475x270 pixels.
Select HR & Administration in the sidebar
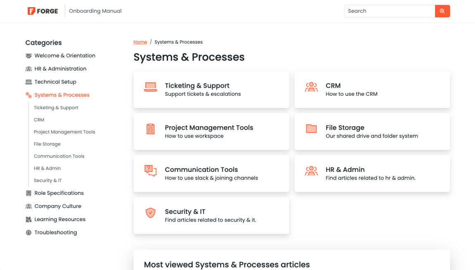click(60, 69)
